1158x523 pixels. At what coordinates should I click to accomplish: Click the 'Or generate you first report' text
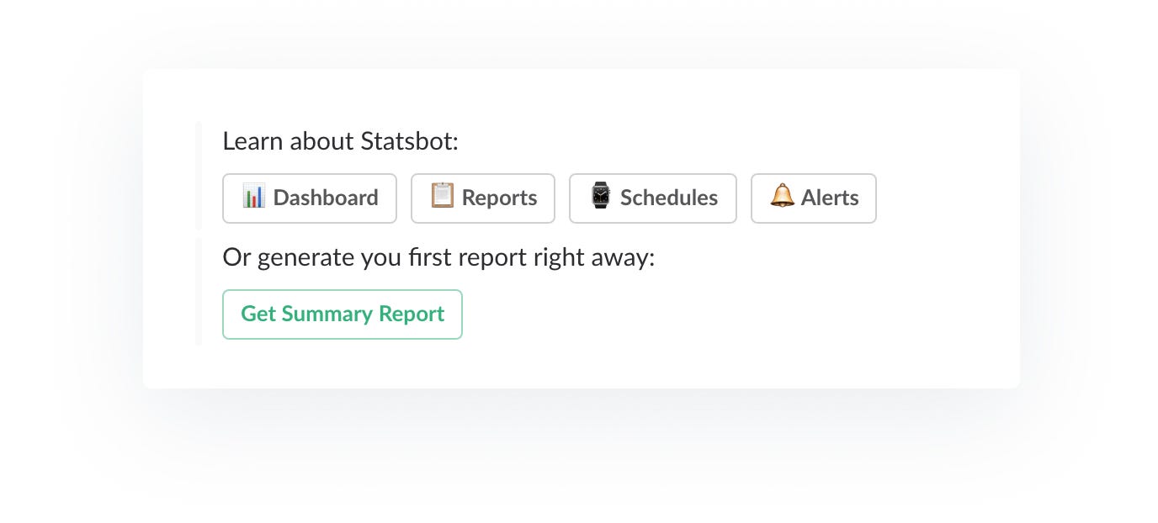point(438,257)
